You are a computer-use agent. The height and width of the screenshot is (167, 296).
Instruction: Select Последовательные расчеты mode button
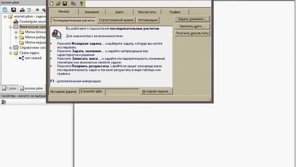click(74, 20)
